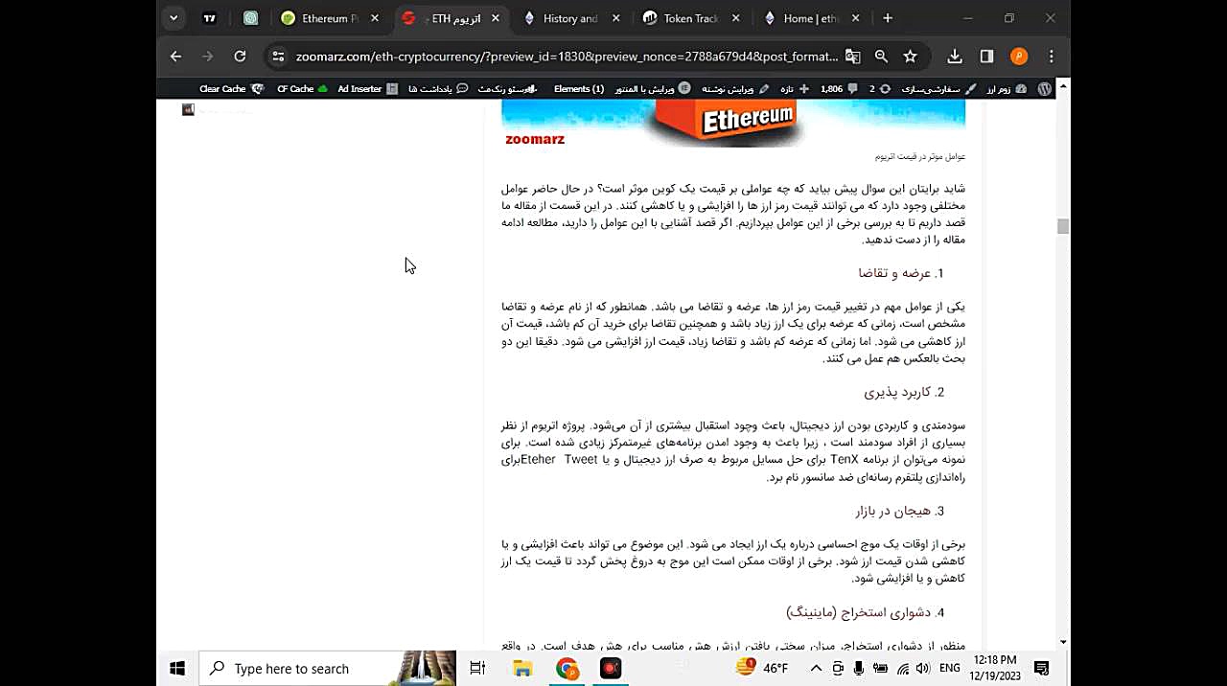Open the tab search dropdown arrow
The width and height of the screenshot is (1227, 686).
pos(174,18)
